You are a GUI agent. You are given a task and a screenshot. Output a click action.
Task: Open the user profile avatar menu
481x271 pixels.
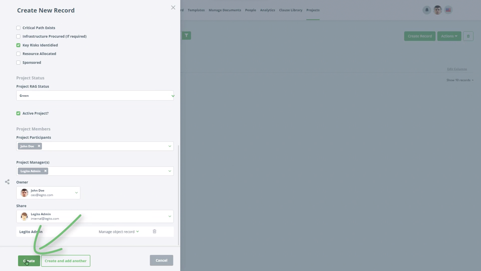[437, 10]
